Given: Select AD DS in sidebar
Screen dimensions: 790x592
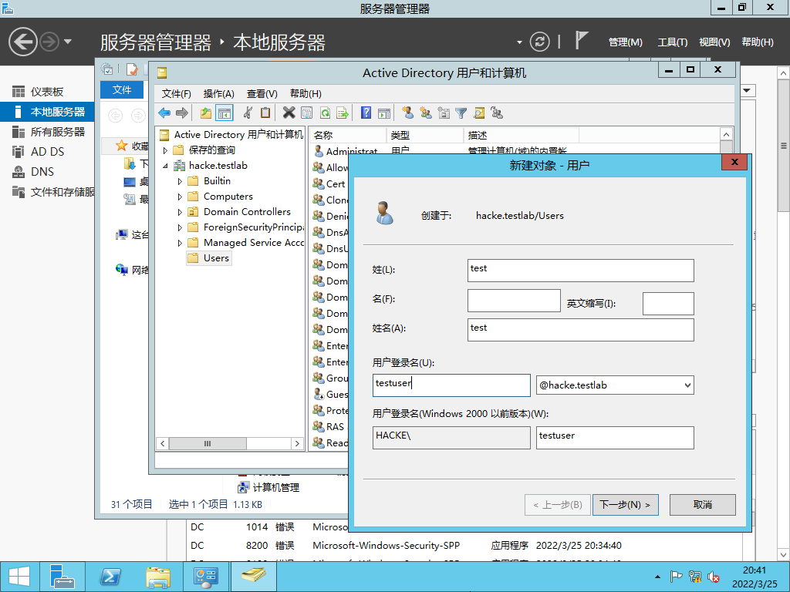Looking at the screenshot, I should [47, 152].
